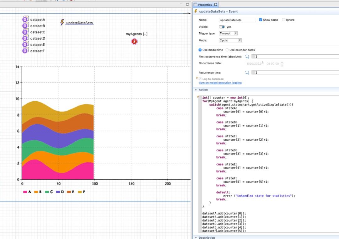Collapse the Action section
The image size is (339, 239).
click(x=196, y=90)
